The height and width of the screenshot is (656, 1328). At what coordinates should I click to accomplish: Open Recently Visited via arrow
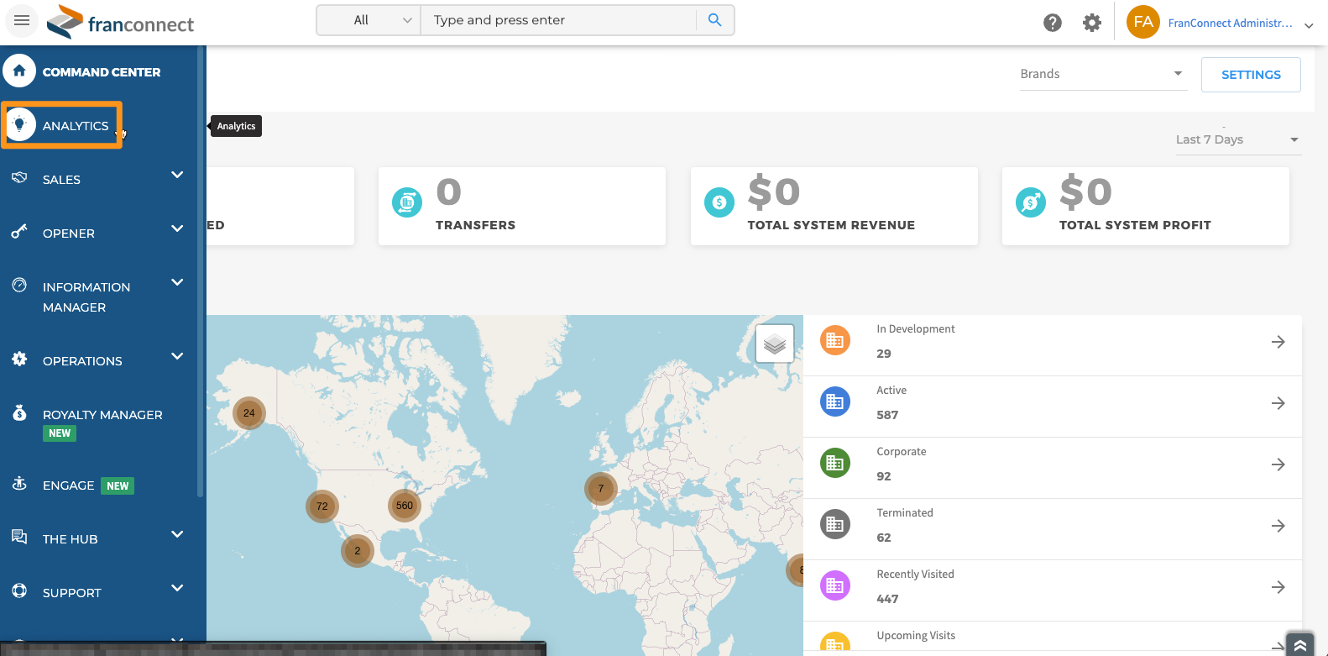click(1278, 587)
